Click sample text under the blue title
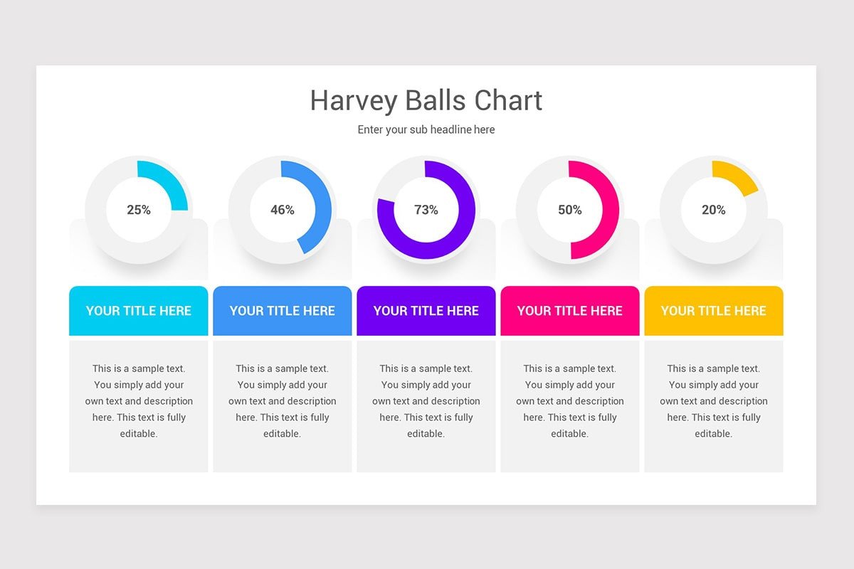This screenshot has width=854, height=569. (x=283, y=401)
